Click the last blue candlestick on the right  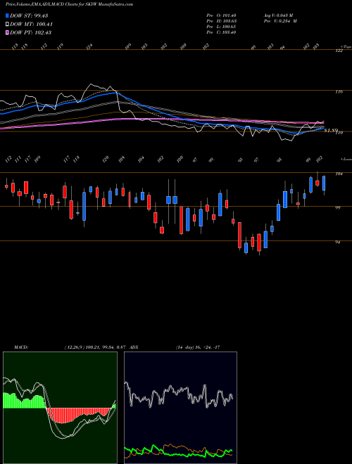click(x=324, y=183)
